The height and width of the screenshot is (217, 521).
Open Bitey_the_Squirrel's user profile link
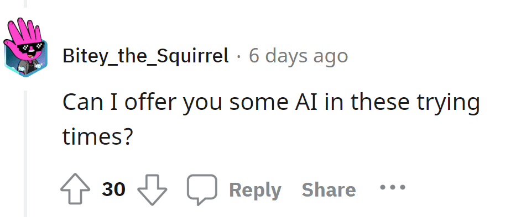[x=145, y=56]
